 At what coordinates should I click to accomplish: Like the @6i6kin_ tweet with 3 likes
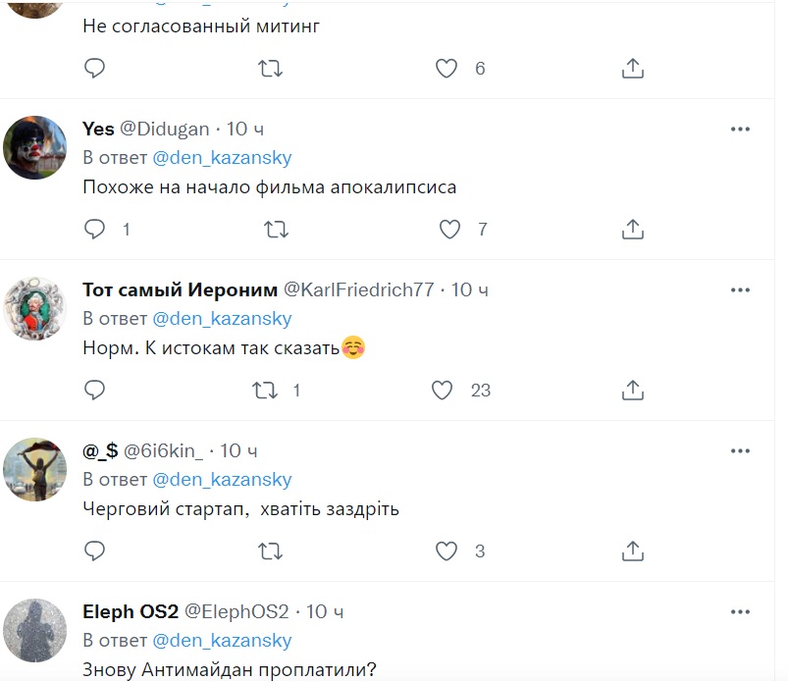[x=447, y=551]
